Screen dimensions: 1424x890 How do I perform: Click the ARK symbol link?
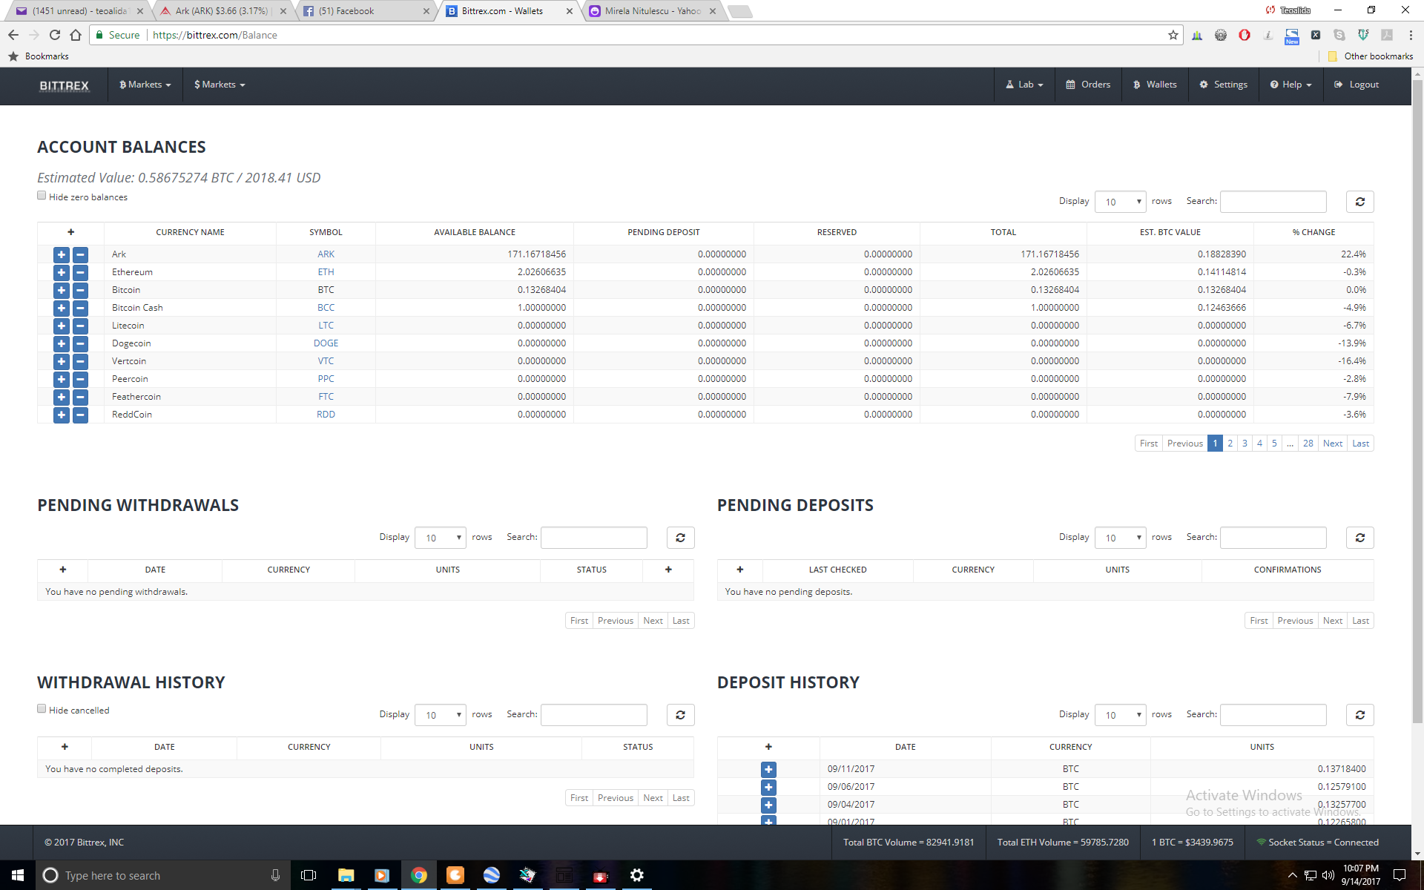(326, 254)
